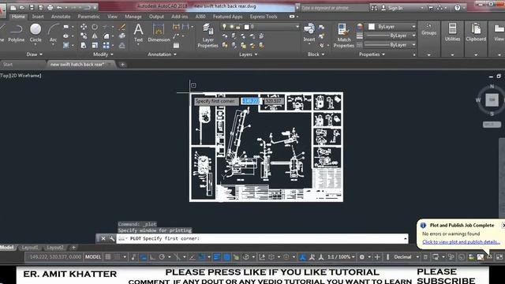This screenshot has height=284, width=505.
Task: Switch to the Start file tab
Action: pyautogui.click(x=8, y=65)
